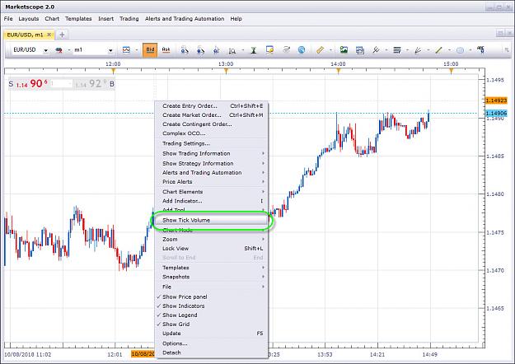Screen dimensions: 515x364
Task: Select the ellipse shape drawing tool
Action: coord(460,50)
